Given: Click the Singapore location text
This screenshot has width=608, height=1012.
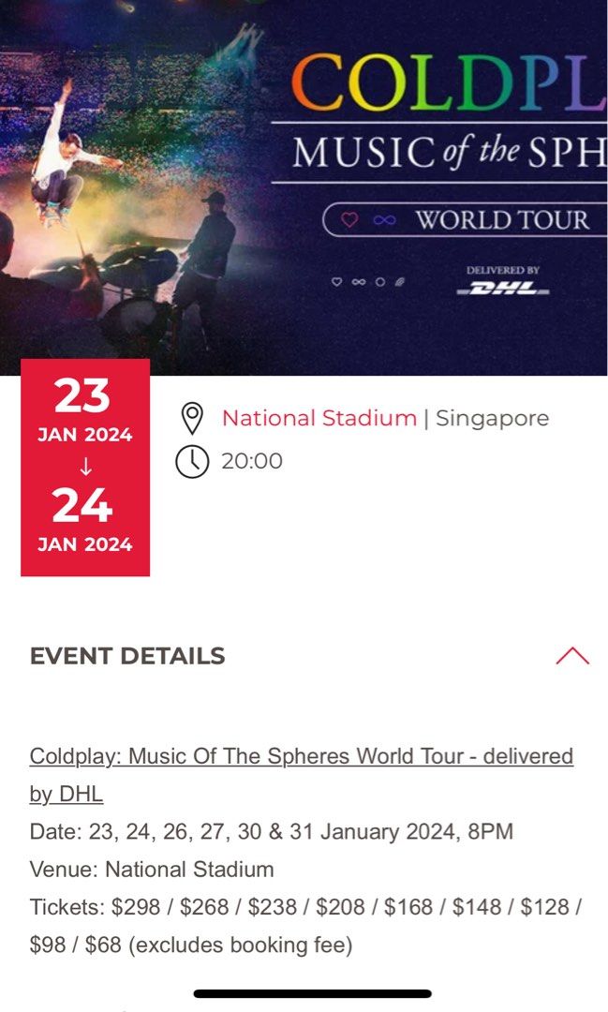Looking at the screenshot, I should pos(495,418).
